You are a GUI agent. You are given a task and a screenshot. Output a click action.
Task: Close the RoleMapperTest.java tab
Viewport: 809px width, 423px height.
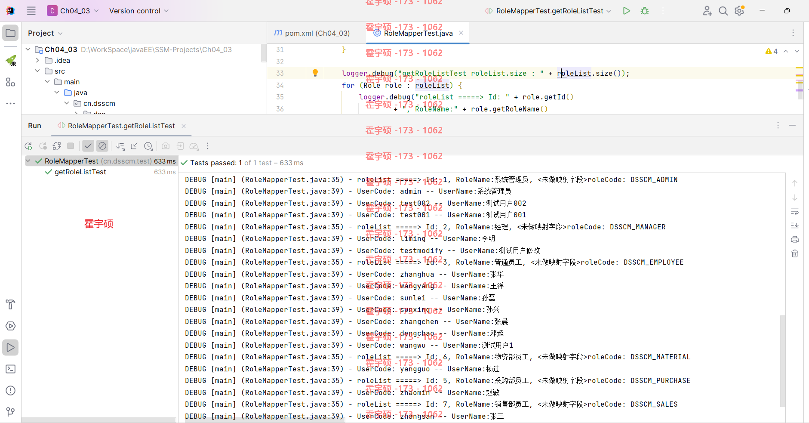click(461, 33)
